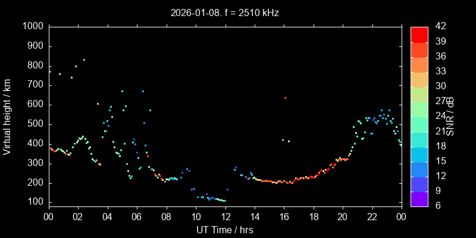Click the 'SNR / dB' colorbar label

[x=452, y=116]
